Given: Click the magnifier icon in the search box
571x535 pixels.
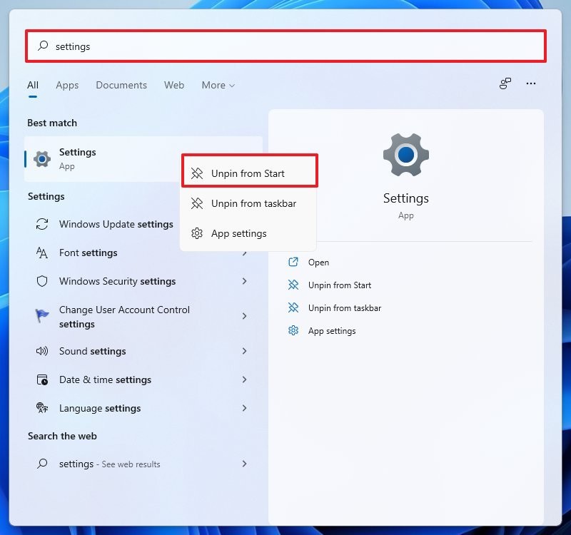Looking at the screenshot, I should [x=43, y=46].
